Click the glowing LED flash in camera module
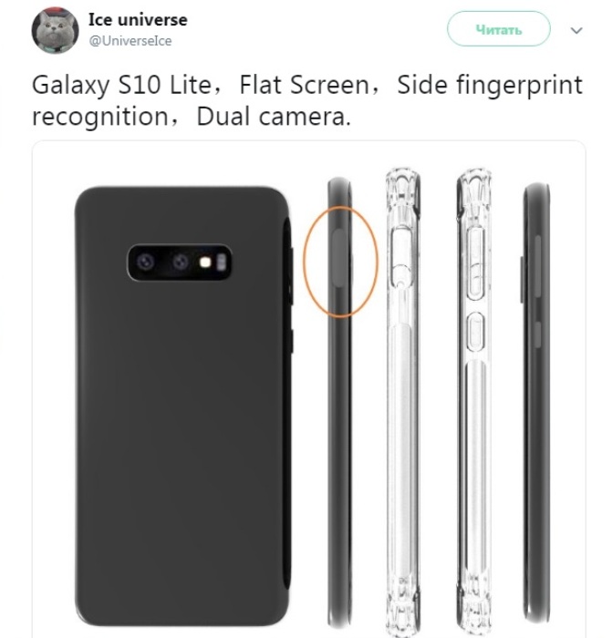The height and width of the screenshot is (638, 612). [206, 262]
